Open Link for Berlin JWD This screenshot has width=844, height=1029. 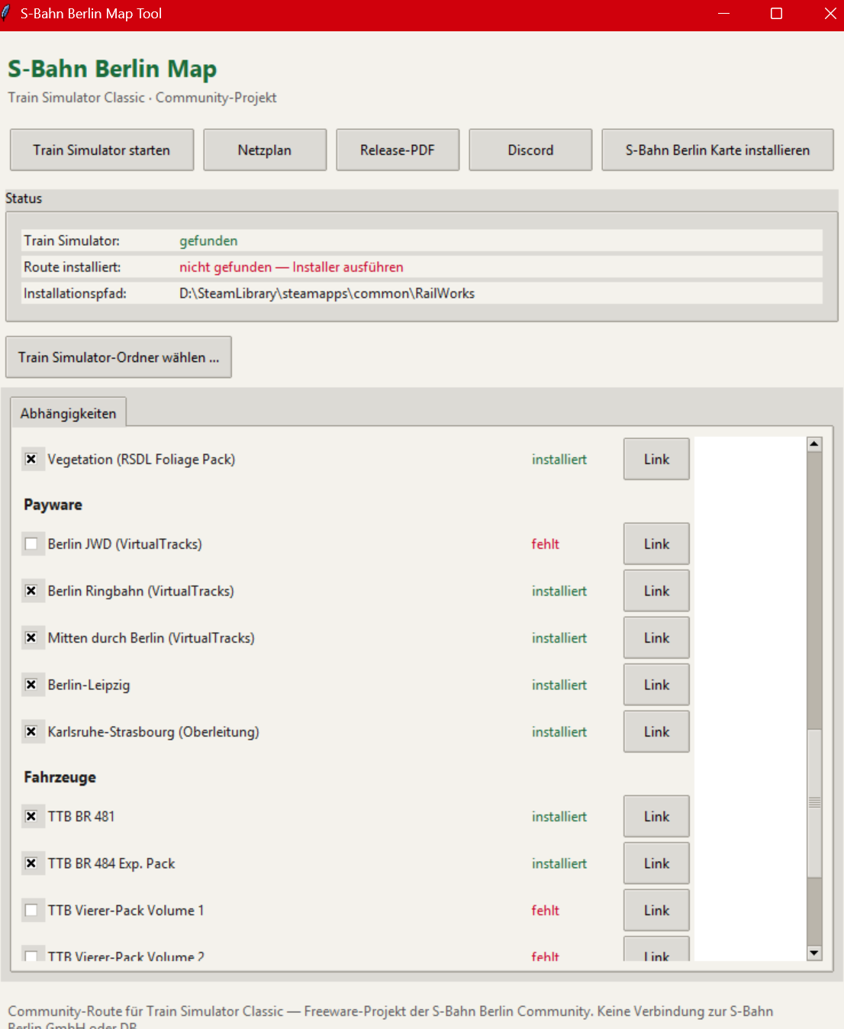tap(656, 544)
